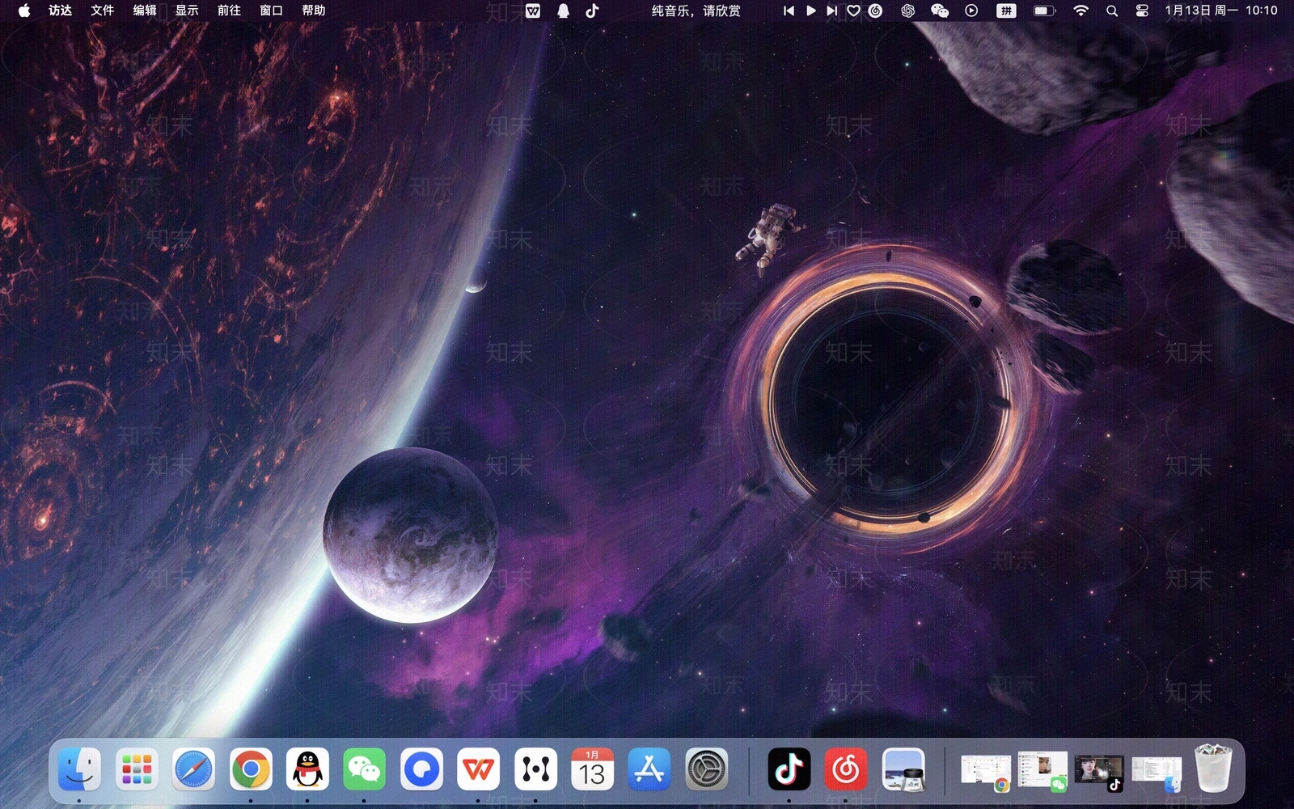Image resolution: width=1294 pixels, height=809 pixels.
Task: Open QQ from the Dock
Action: [307, 770]
